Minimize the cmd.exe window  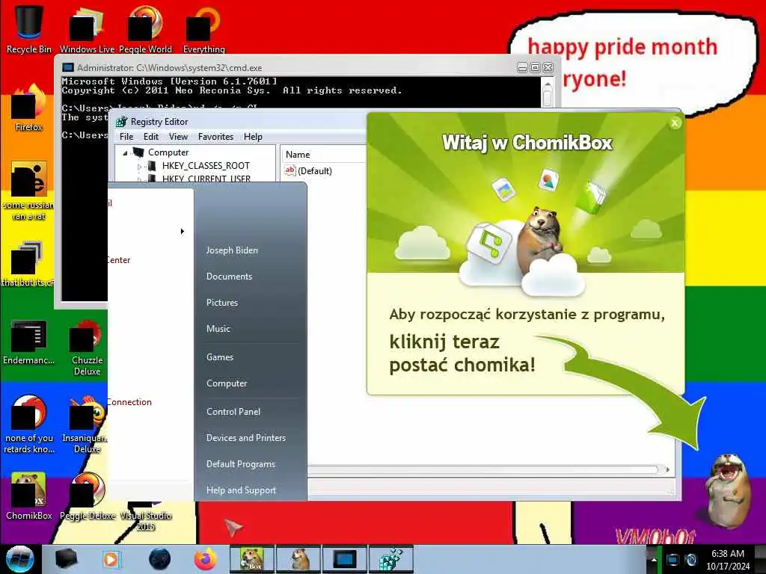[522, 68]
